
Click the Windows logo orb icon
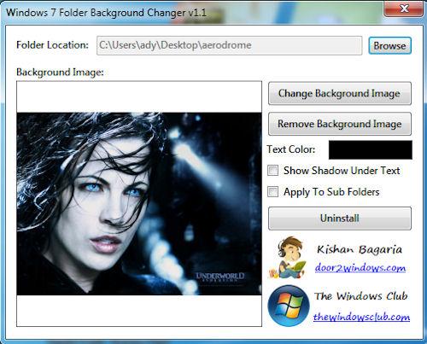pyautogui.click(x=289, y=306)
